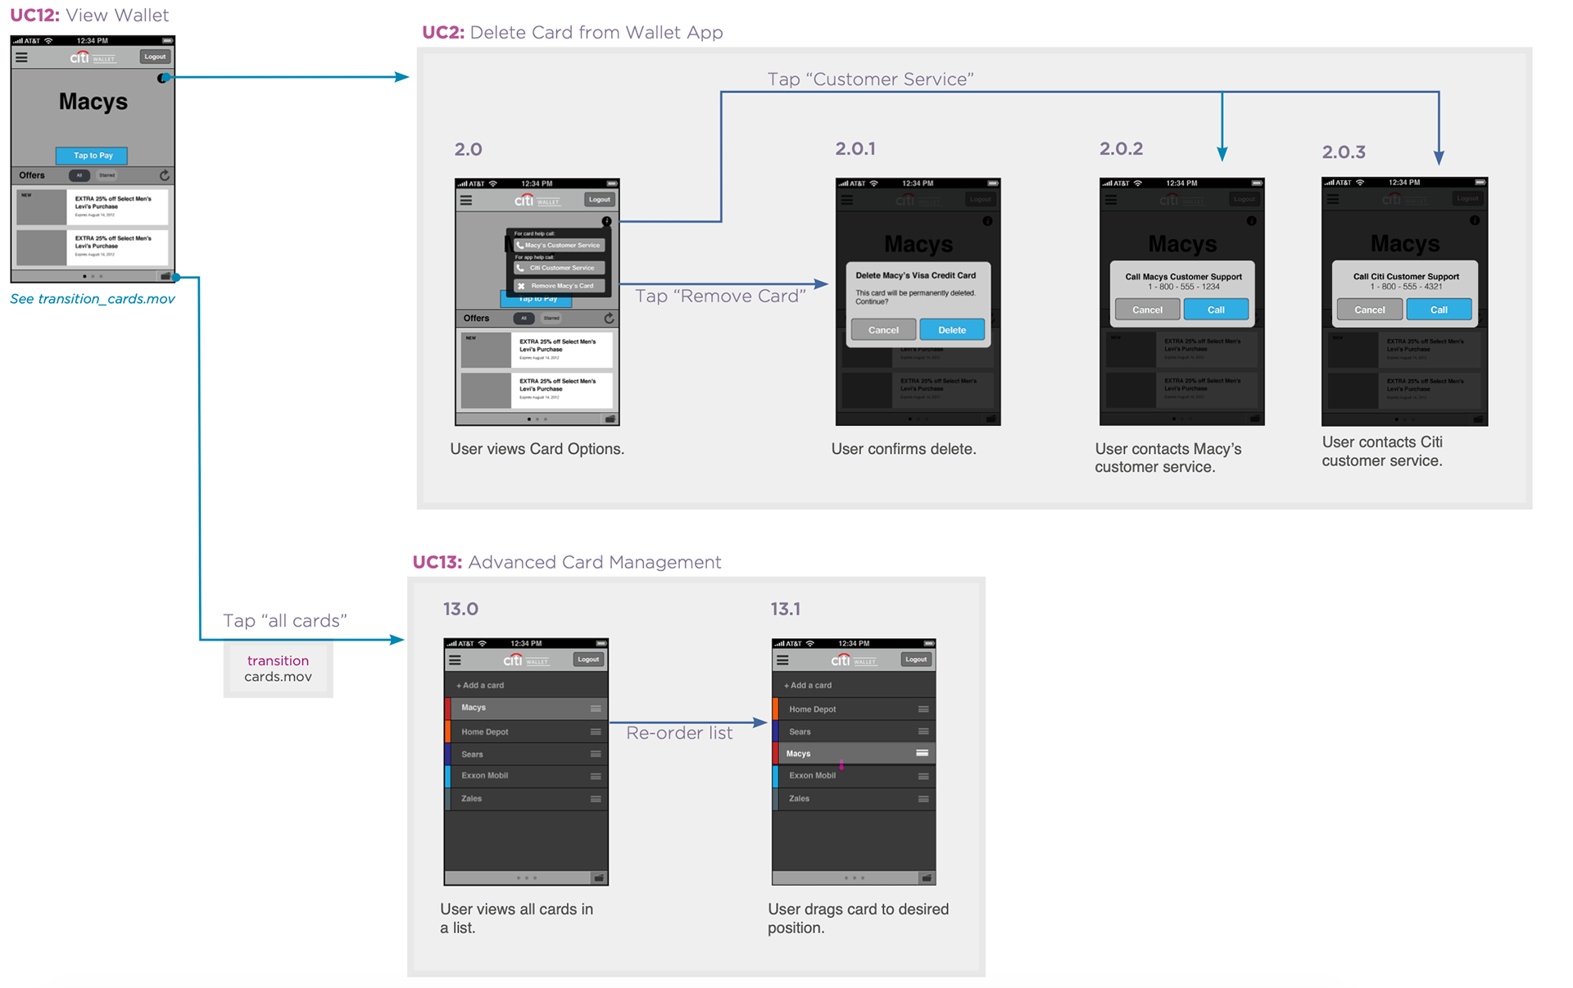Click Exxon Mobil blue color bar in screen 13.0
Screen dimensions: 1573x988
(447, 776)
